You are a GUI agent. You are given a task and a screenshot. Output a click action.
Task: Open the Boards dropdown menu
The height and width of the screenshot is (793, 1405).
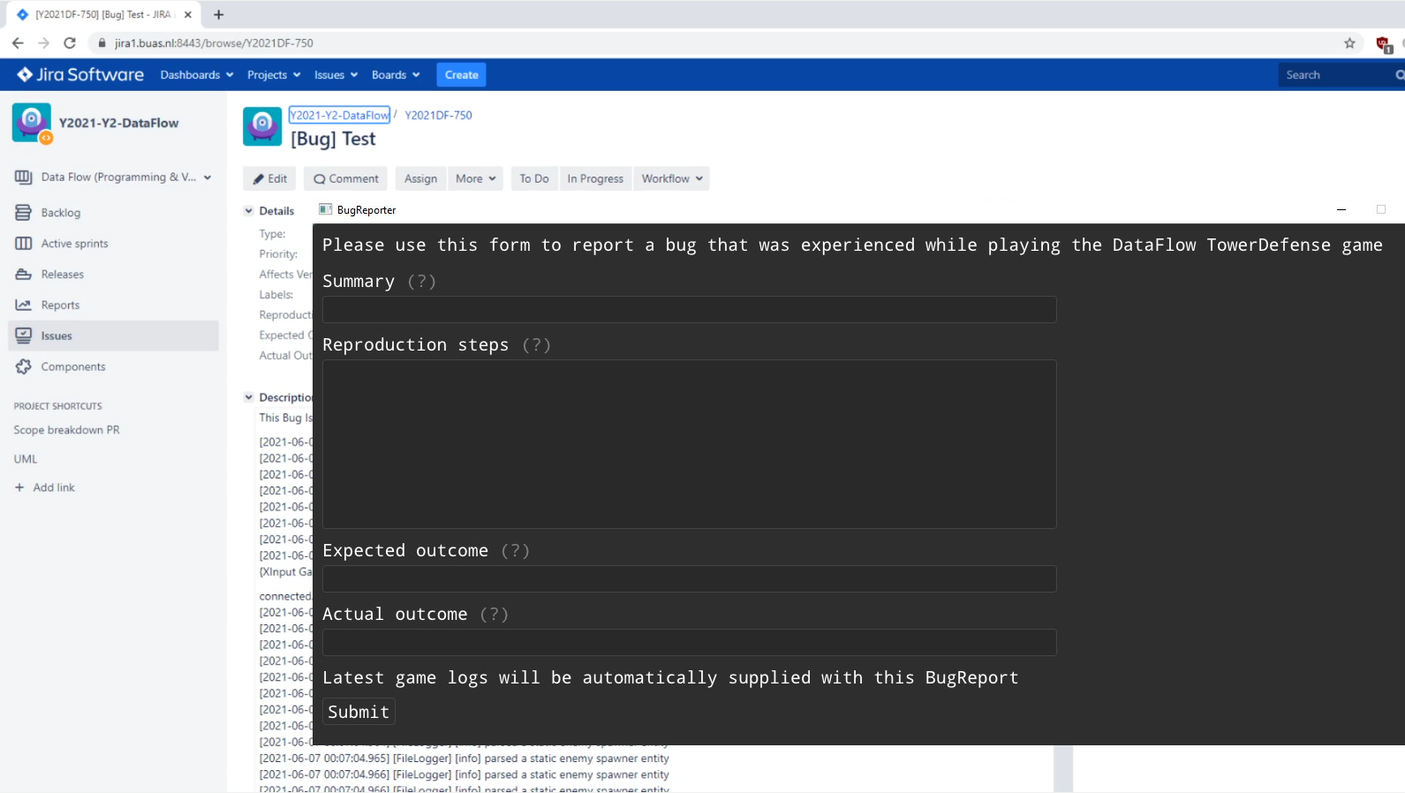point(396,75)
